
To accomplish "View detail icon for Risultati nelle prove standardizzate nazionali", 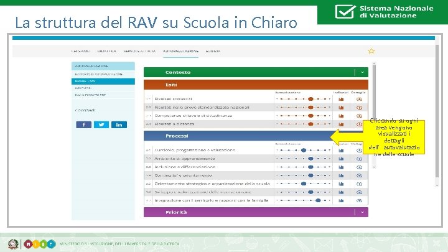I will (359, 108).
